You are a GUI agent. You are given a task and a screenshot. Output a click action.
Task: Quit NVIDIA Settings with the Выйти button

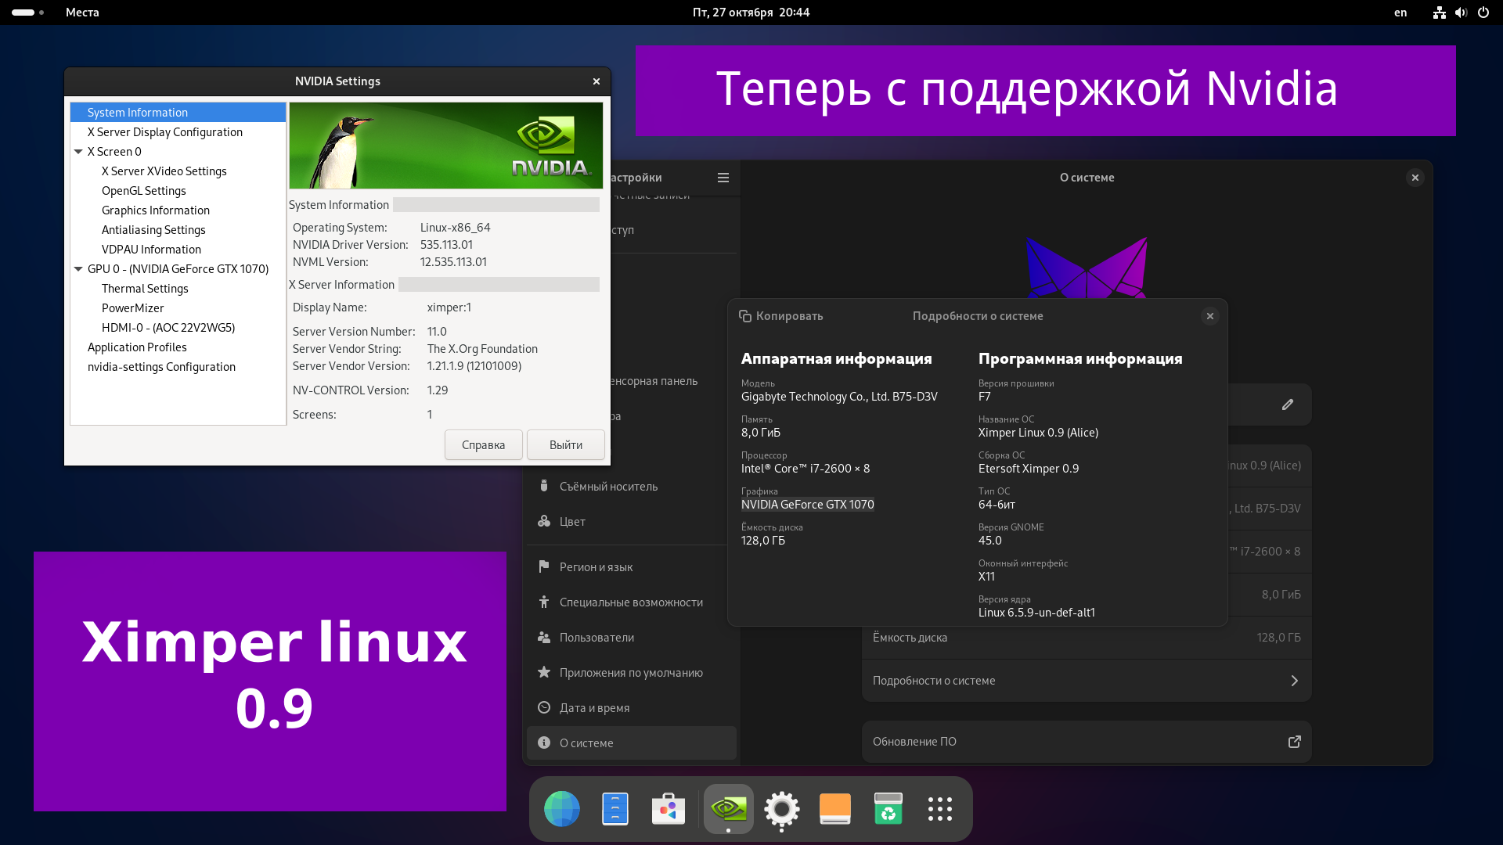(x=565, y=444)
